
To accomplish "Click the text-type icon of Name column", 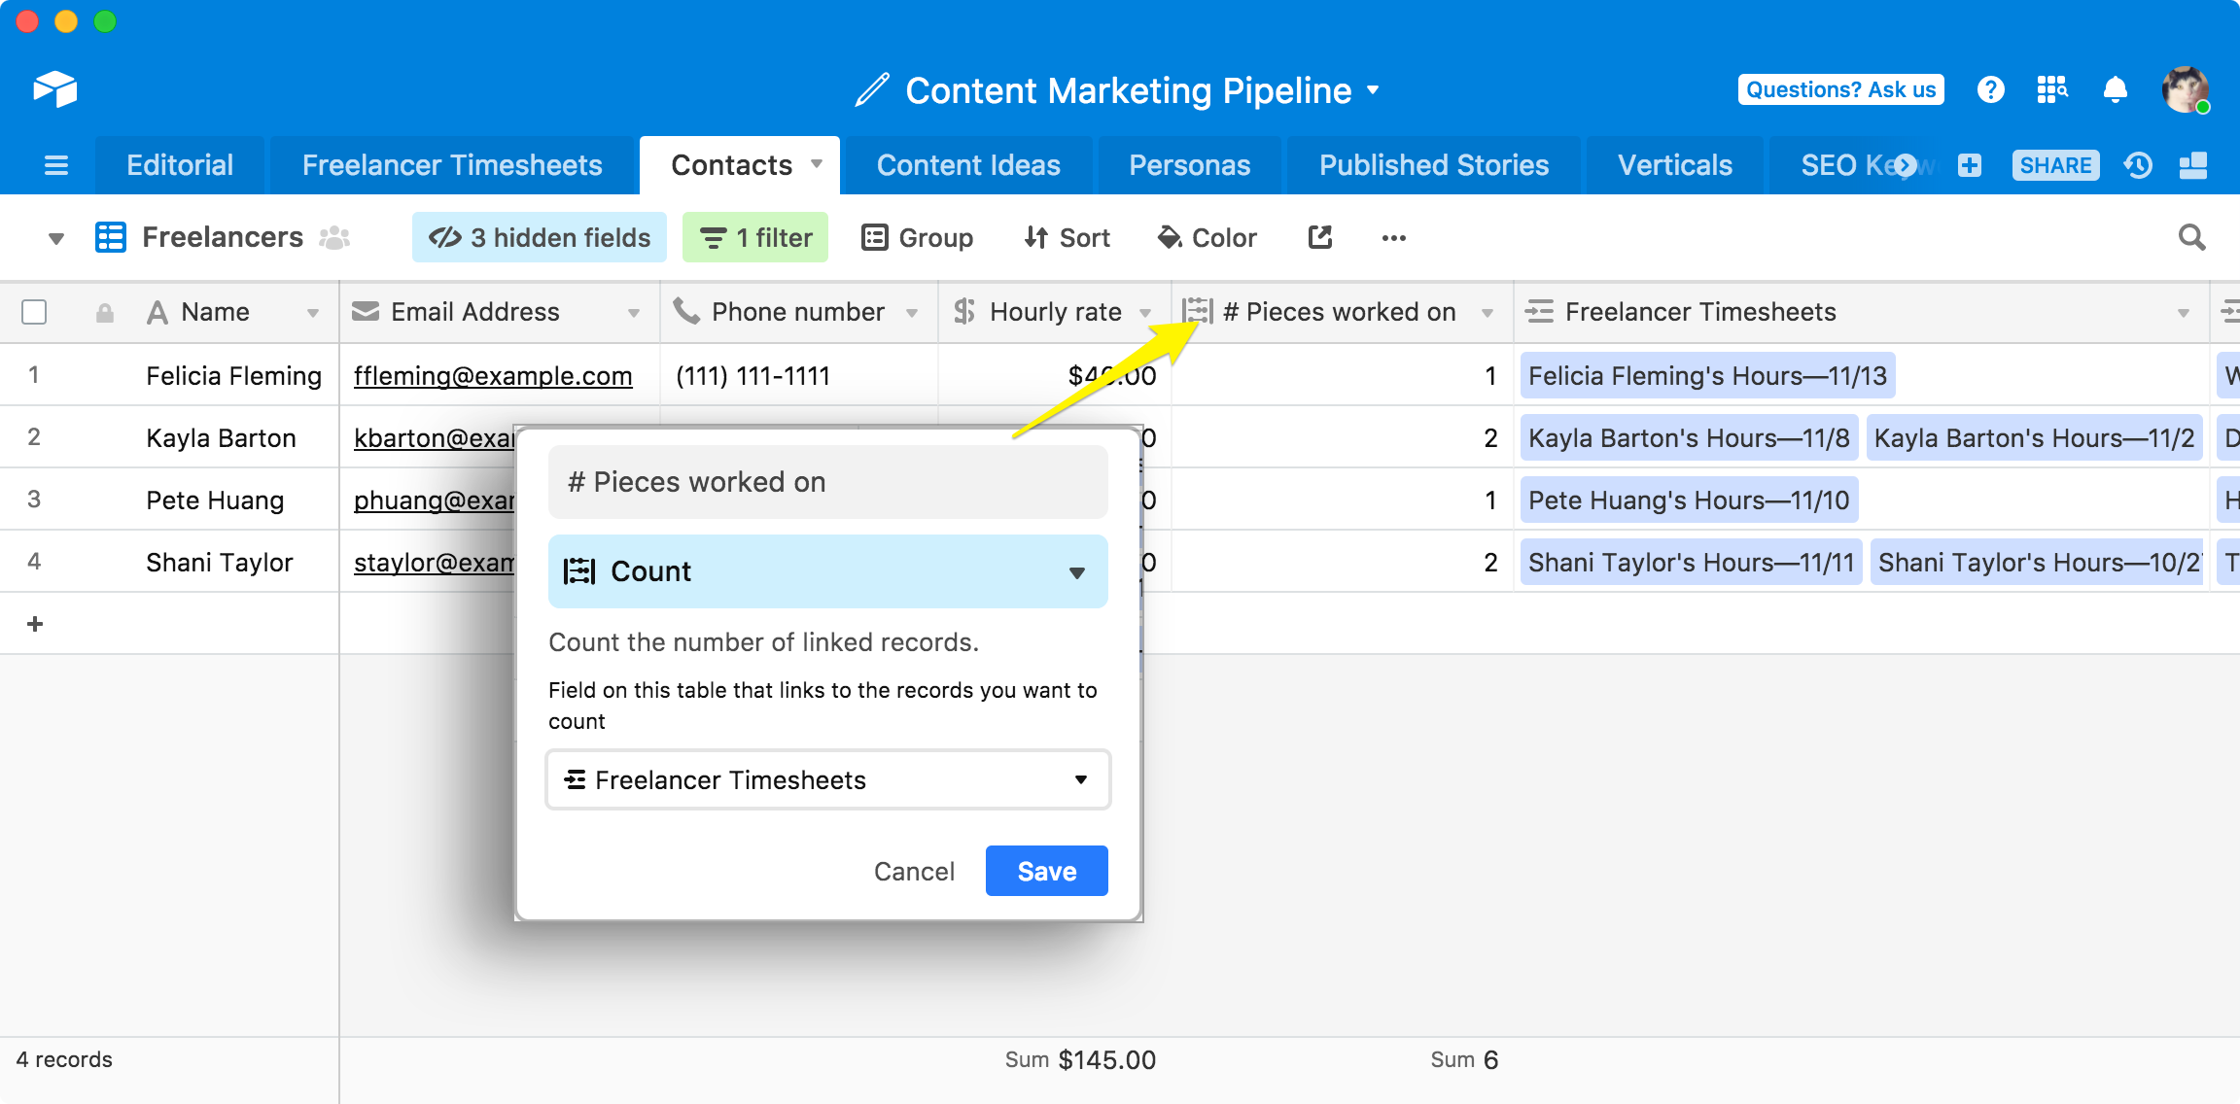I will pyautogui.click(x=157, y=312).
